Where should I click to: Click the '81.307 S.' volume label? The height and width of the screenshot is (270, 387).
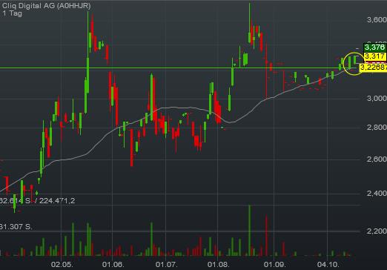click(x=16, y=226)
